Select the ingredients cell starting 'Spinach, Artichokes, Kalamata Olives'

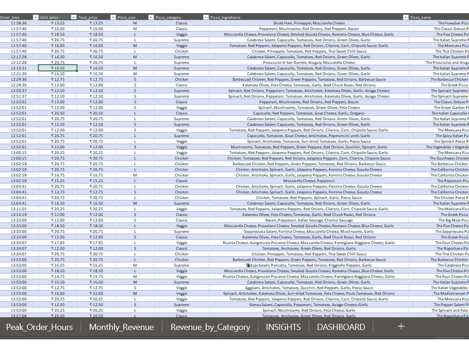(x=309, y=293)
